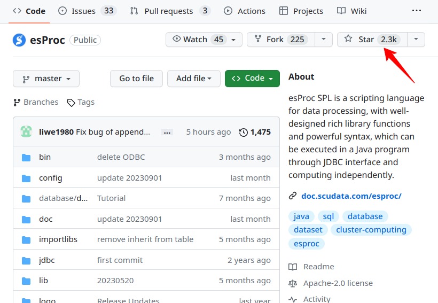The image size is (438, 303).
Task: Click the importlibs folder icon
Action: (26, 239)
